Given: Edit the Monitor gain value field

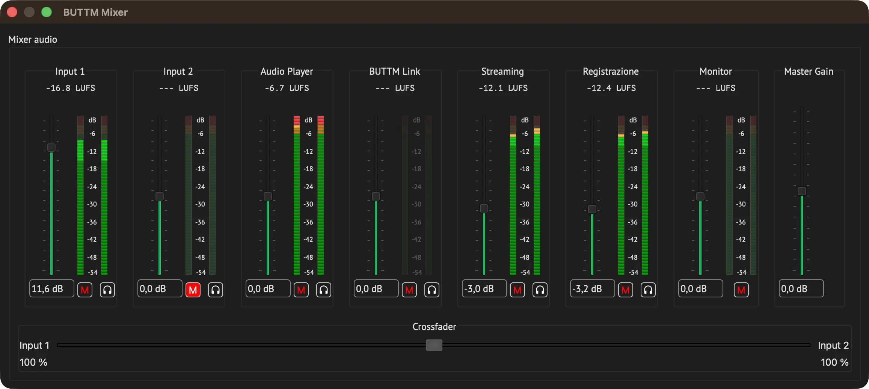Looking at the screenshot, I should tap(701, 289).
